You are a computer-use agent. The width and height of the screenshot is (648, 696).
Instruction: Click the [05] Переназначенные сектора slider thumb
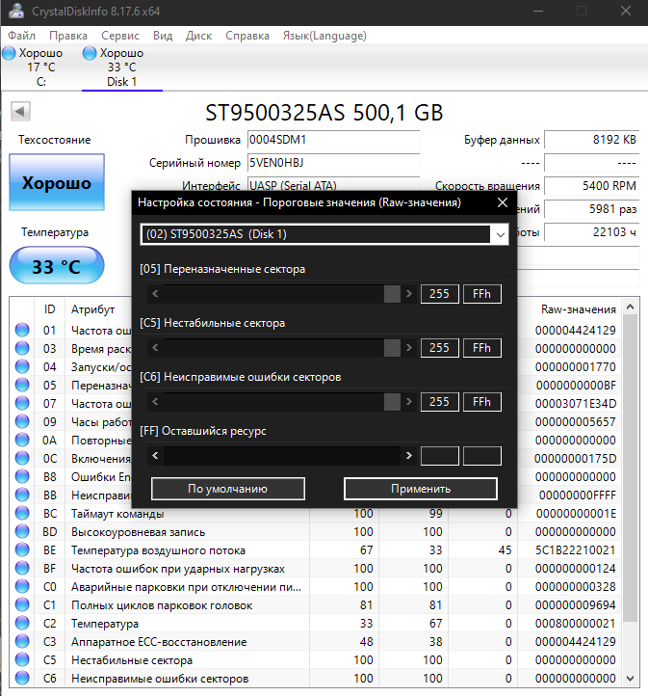tap(392, 294)
